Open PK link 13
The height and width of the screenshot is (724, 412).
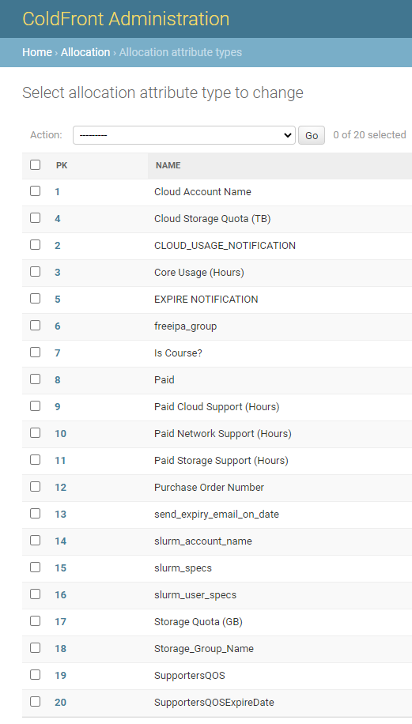61,514
